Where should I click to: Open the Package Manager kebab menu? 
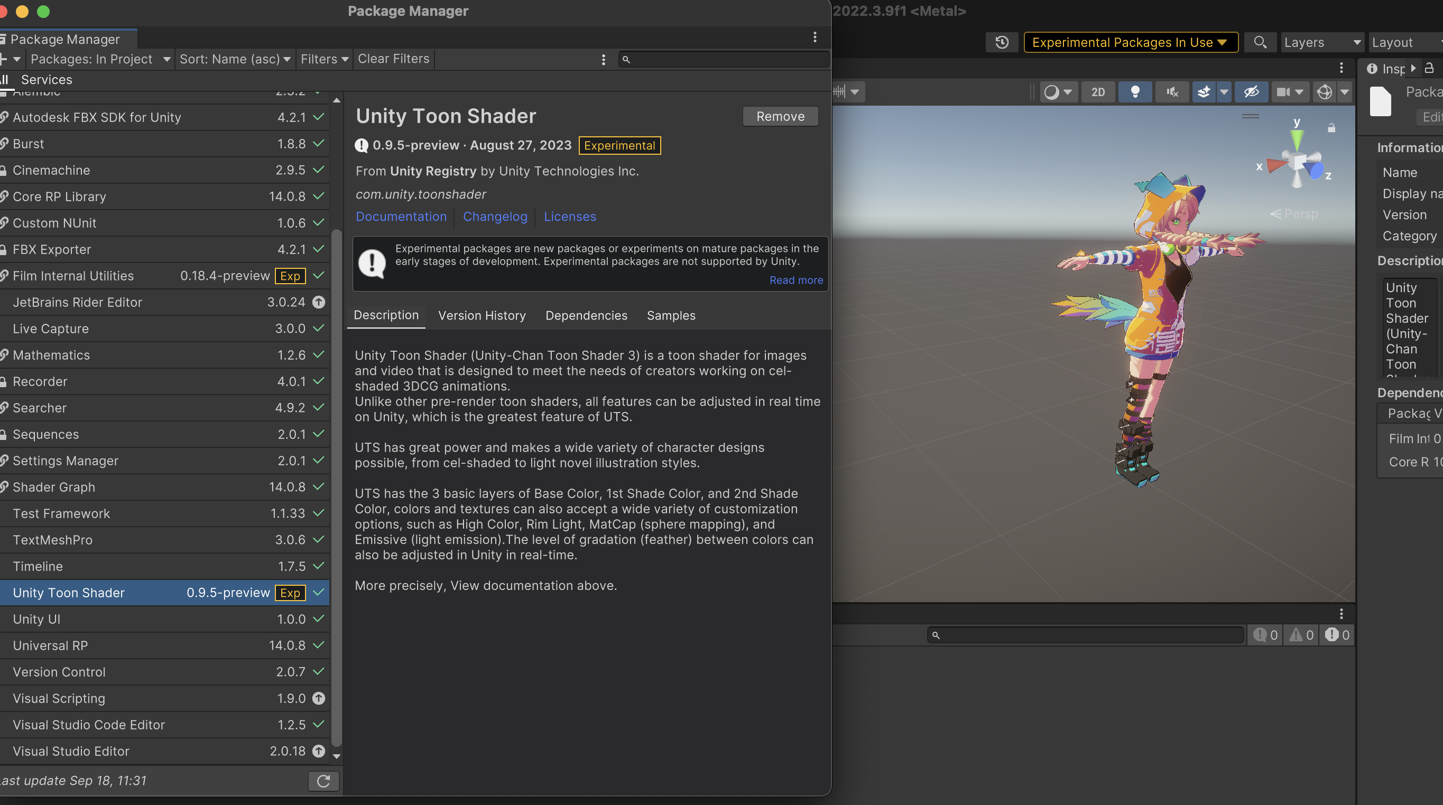(815, 37)
